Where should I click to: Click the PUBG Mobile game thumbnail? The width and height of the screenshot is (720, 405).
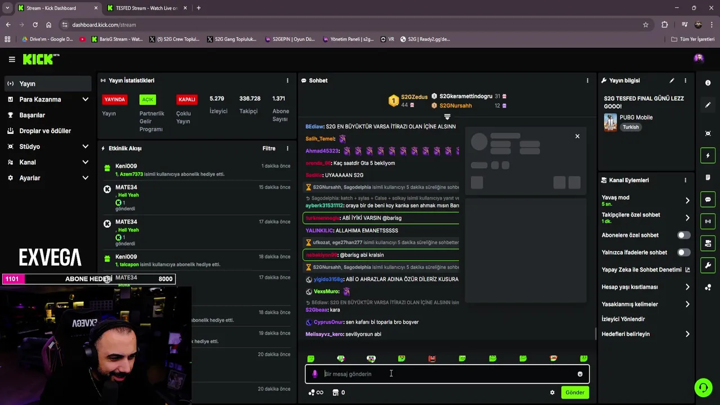(610, 122)
